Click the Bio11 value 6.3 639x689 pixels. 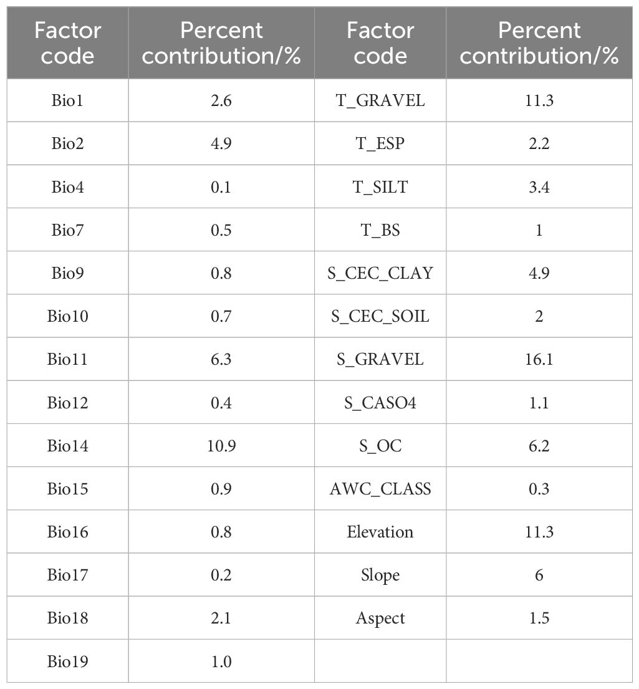[x=221, y=359]
